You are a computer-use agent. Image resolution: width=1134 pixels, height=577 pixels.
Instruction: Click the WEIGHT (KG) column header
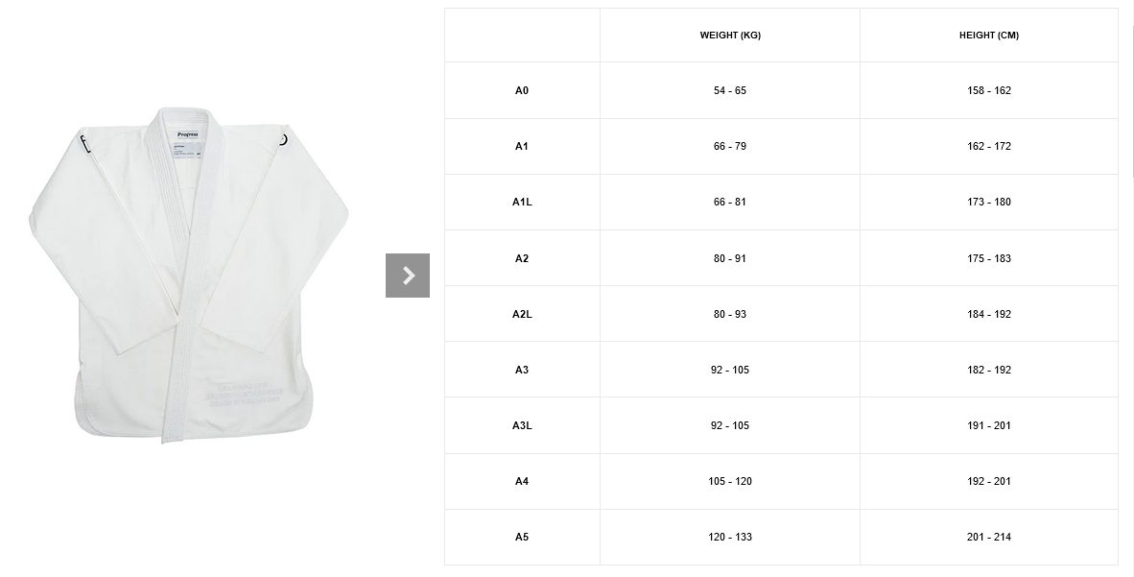click(x=730, y=36)
